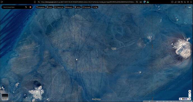
Task: Click the show-your-location target button
Action: tap(190, 91)
